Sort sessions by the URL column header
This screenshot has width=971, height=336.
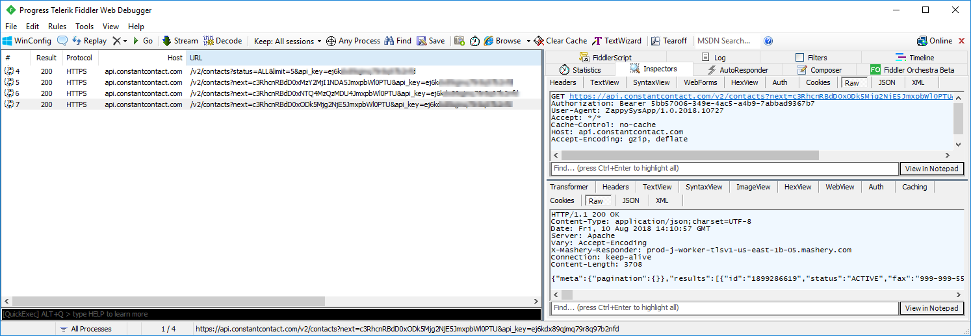tap(363, 58)
